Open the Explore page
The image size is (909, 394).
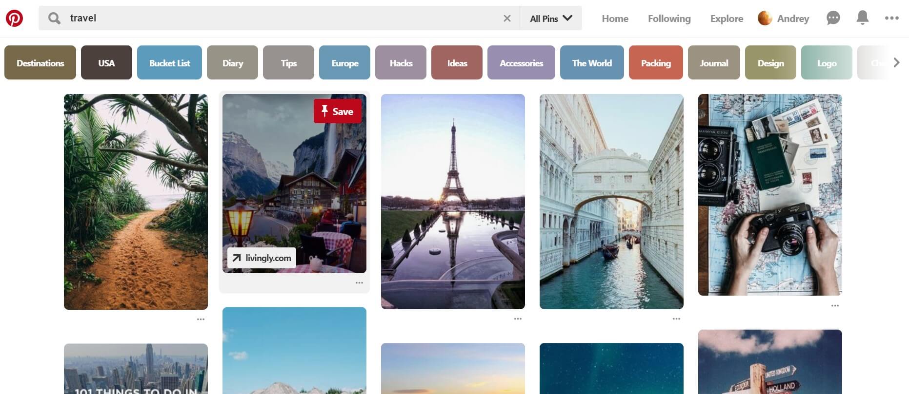click(x=727, y=19)
